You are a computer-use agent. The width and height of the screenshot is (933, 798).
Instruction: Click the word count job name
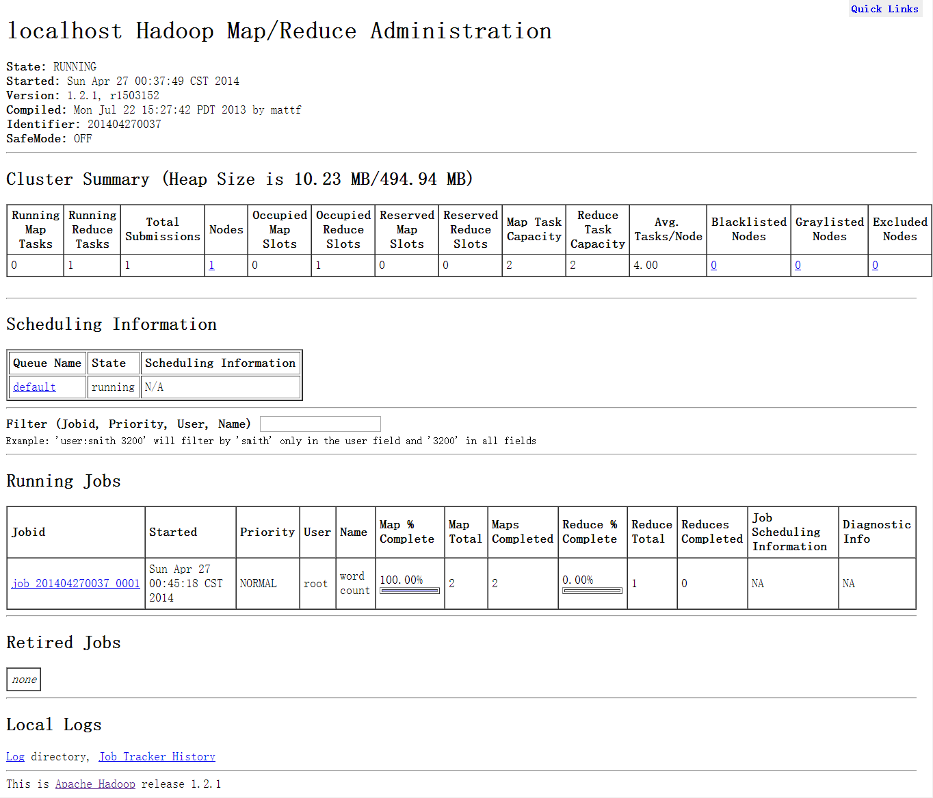click(x=354, y=584)
